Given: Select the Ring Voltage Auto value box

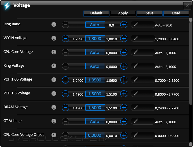Looking at the screenshot, I should coord(95,66).
